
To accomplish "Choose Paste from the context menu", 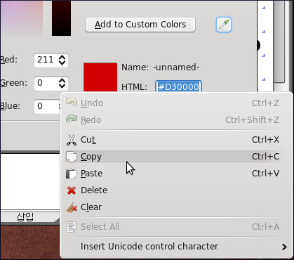I will [x=175, y=174].
